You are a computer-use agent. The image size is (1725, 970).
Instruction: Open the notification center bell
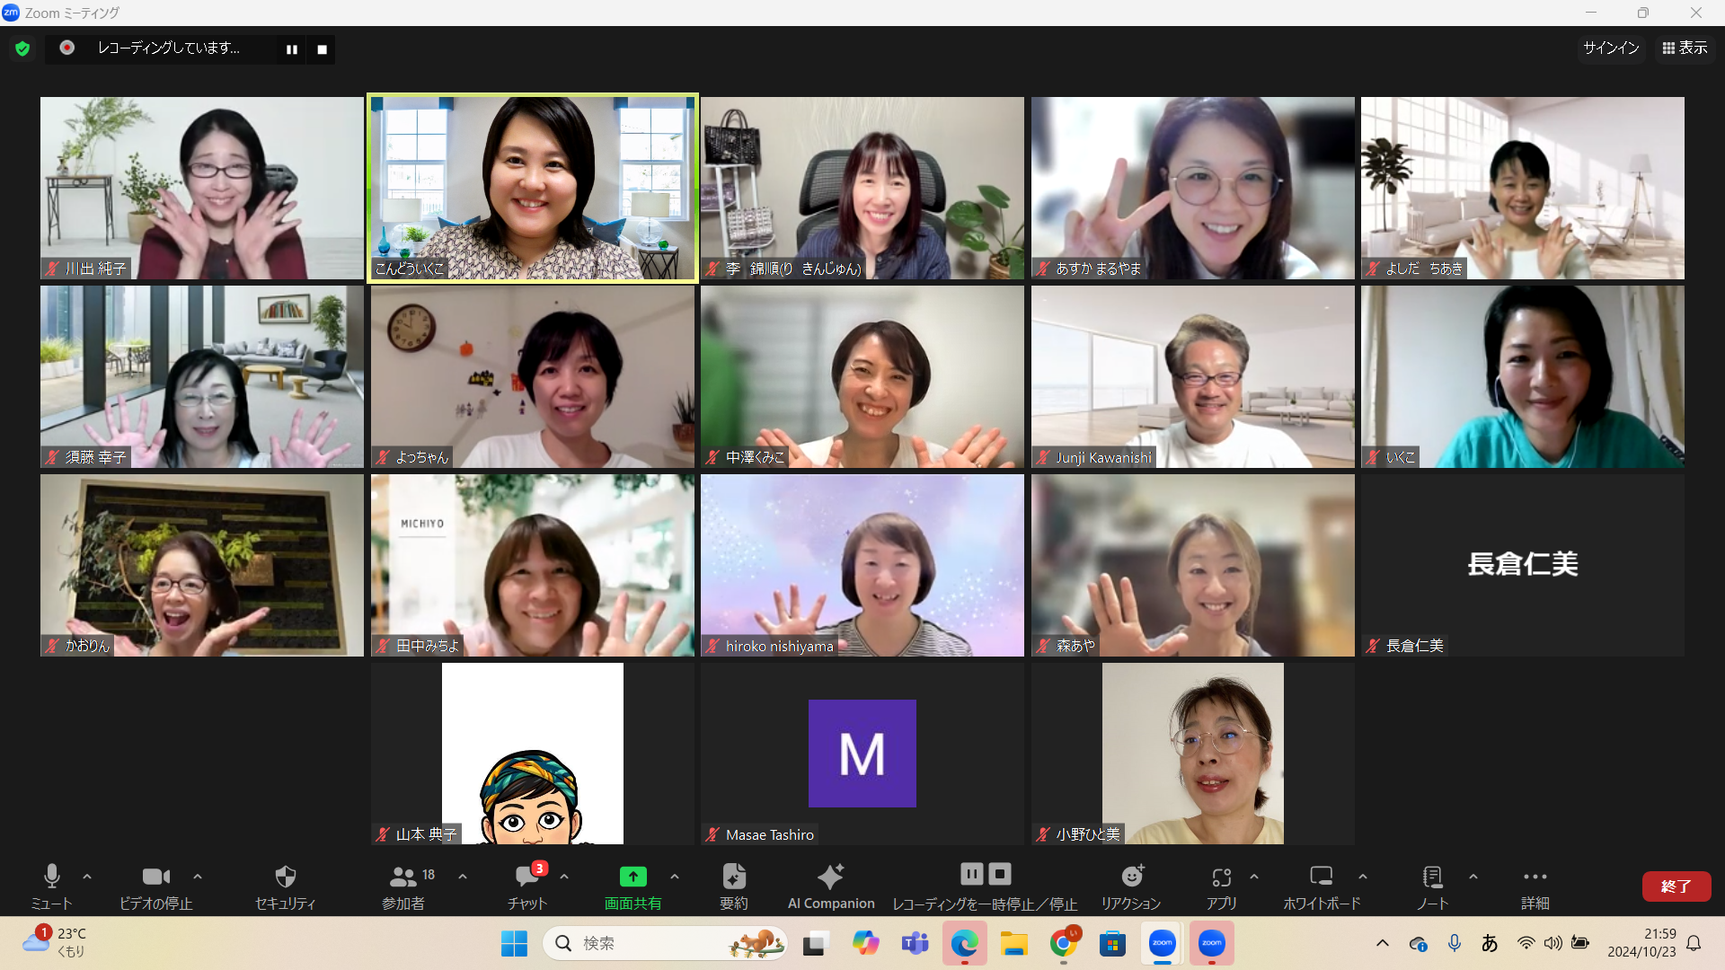click(1694, 943)
